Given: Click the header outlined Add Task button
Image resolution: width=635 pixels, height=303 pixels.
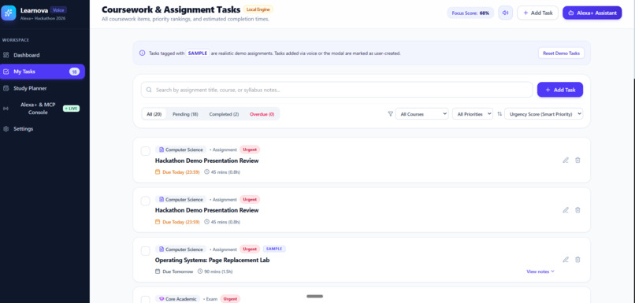Looking at the screenshot, I should click(x=538, y=13).
